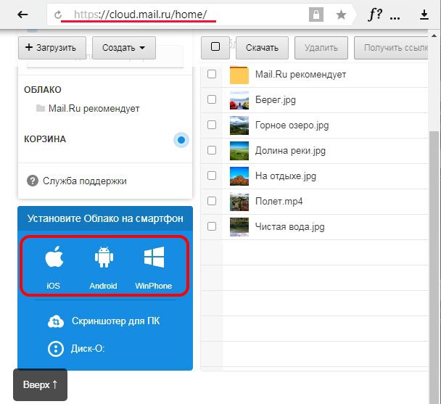Click the file name Полет.mp4
Image resolution: width=441 pixels, height=404 pixels.
tap(279, 202)
